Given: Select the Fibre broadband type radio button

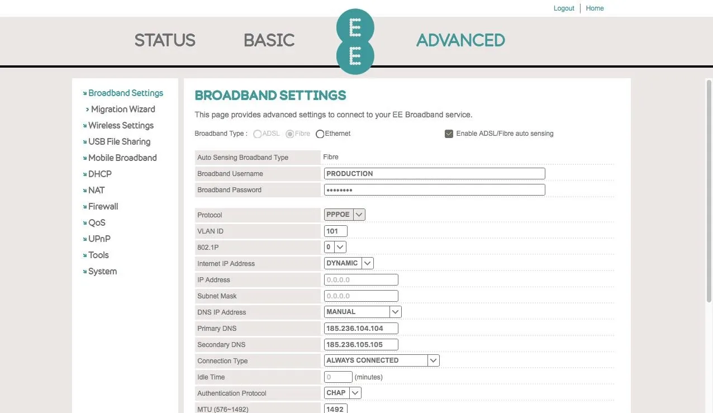Looking at the screenshot, I should pos(290,134).
